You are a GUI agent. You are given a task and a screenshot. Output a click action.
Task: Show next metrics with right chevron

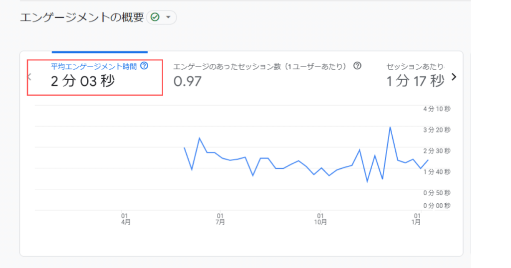454,77
